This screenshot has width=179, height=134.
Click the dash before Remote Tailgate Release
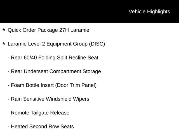9,113
